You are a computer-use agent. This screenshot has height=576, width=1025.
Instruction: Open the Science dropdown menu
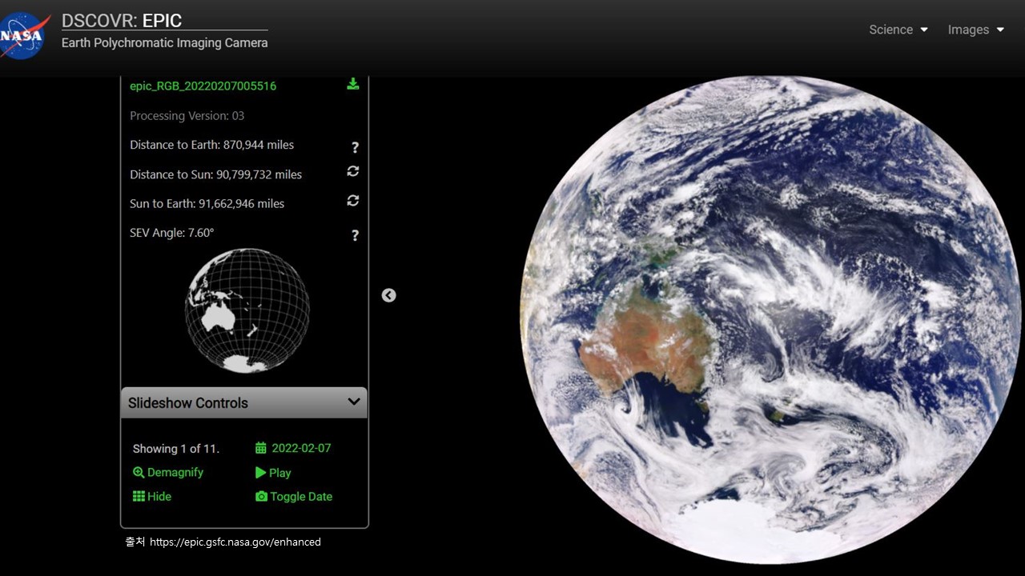tap(898, 30)
